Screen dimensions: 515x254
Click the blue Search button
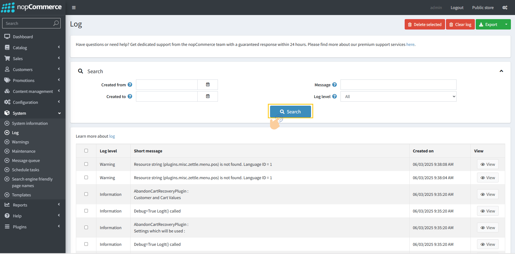point(290,112)
